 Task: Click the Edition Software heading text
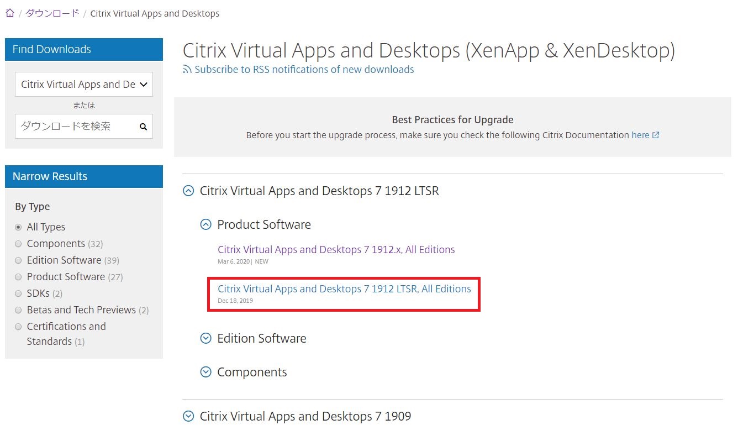[262, 338]
